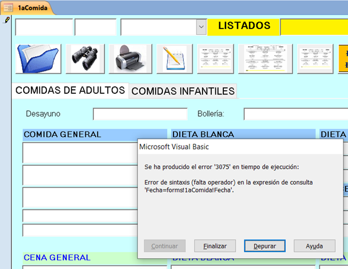348x269 pixels.
Task: Click the first top-left empty text field
Action: (44, 27)
